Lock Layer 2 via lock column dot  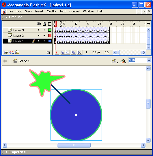pos(44,35)
